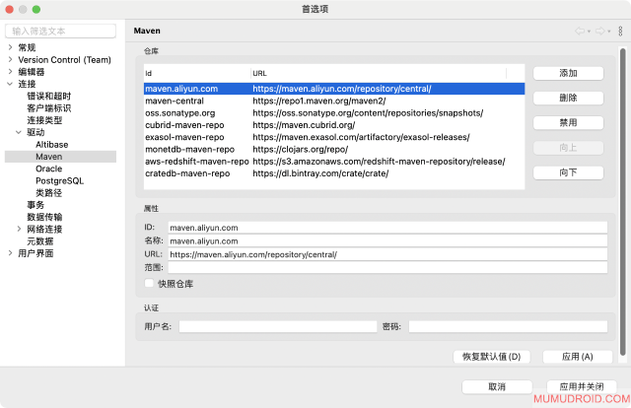631x408 pixels.
Task: Click the https://clojars.org/repo/ URL cell
Action: pos(300,149)
